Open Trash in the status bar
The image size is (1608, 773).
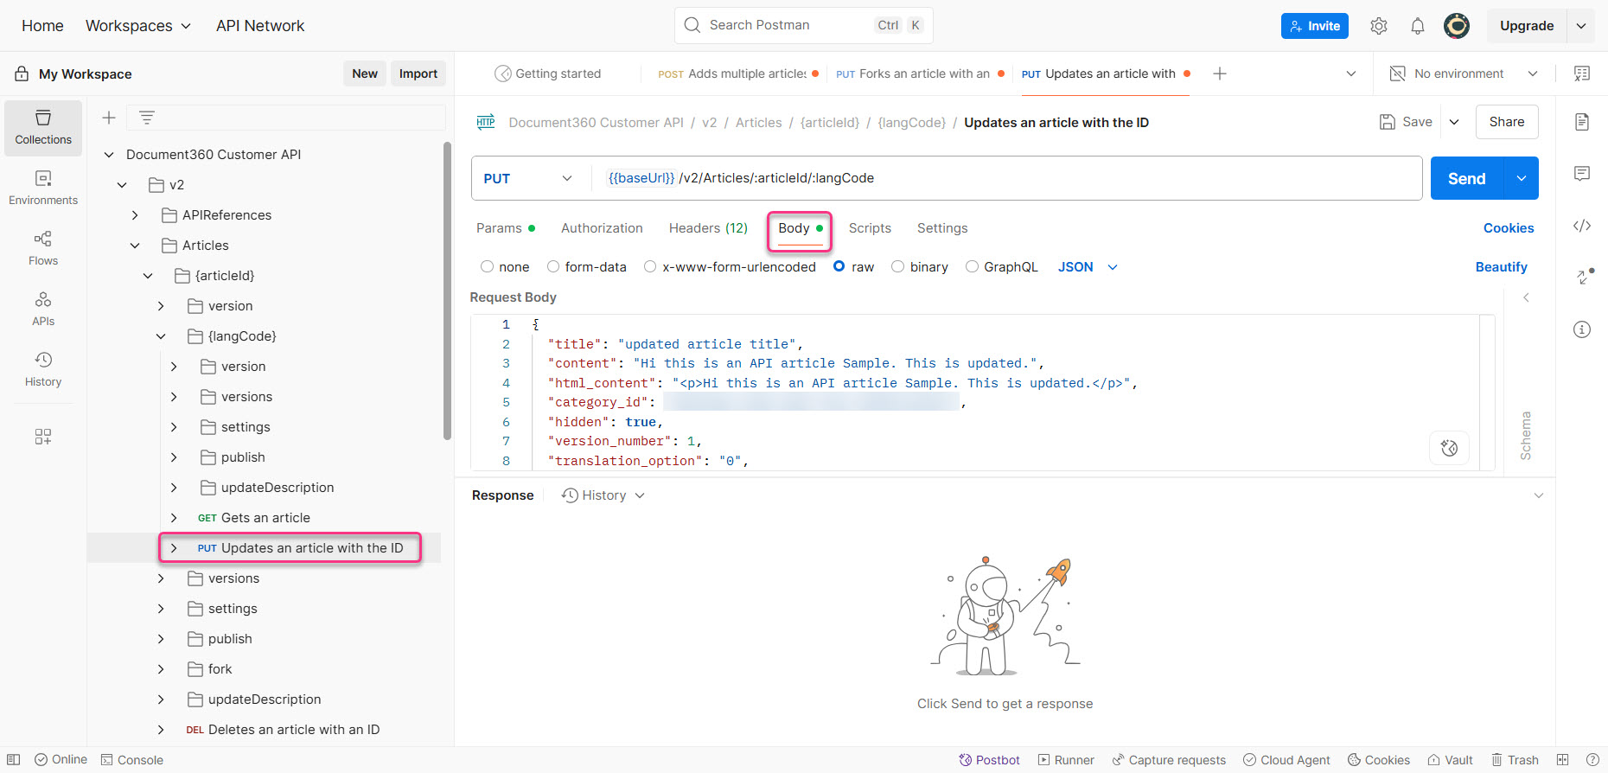tap(1515, 760)
